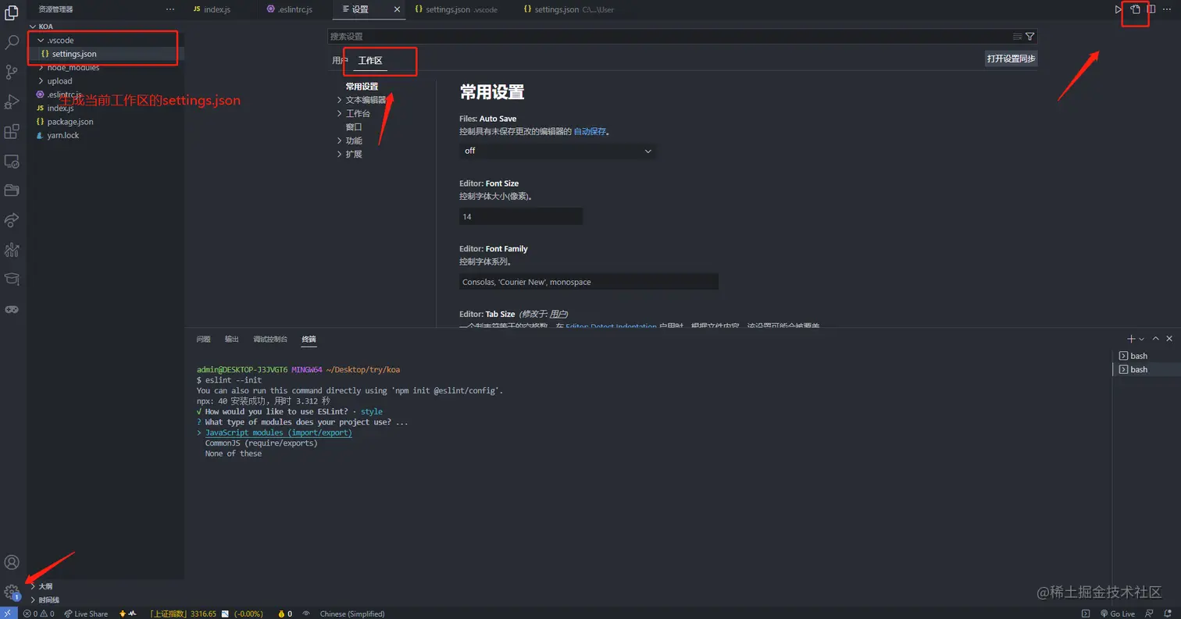Click the Font Size input showing 14
Viewport: 1181px width, 619px height.
(x=521, y=216)
